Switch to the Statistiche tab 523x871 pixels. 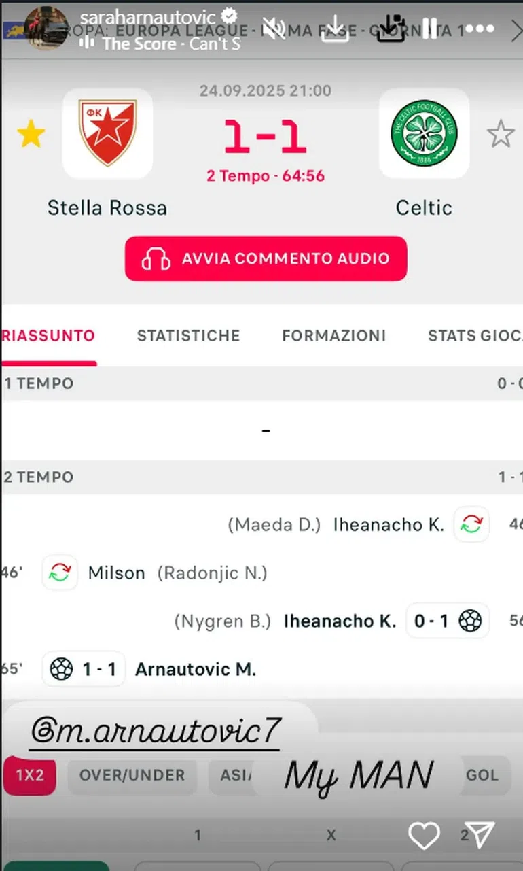tap(188, 335)
